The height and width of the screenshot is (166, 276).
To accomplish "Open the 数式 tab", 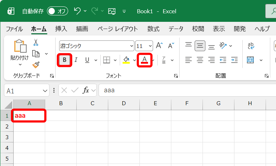I will (x=153, y=29).
